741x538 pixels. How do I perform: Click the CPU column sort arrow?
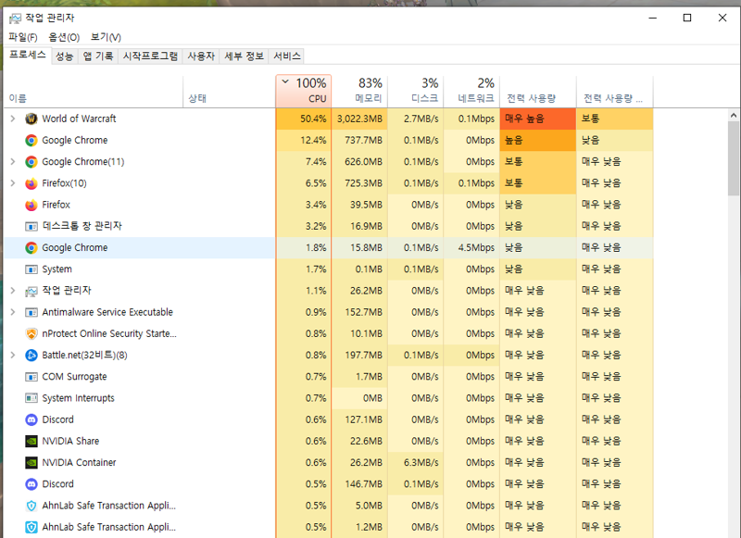tap(285, 81)
